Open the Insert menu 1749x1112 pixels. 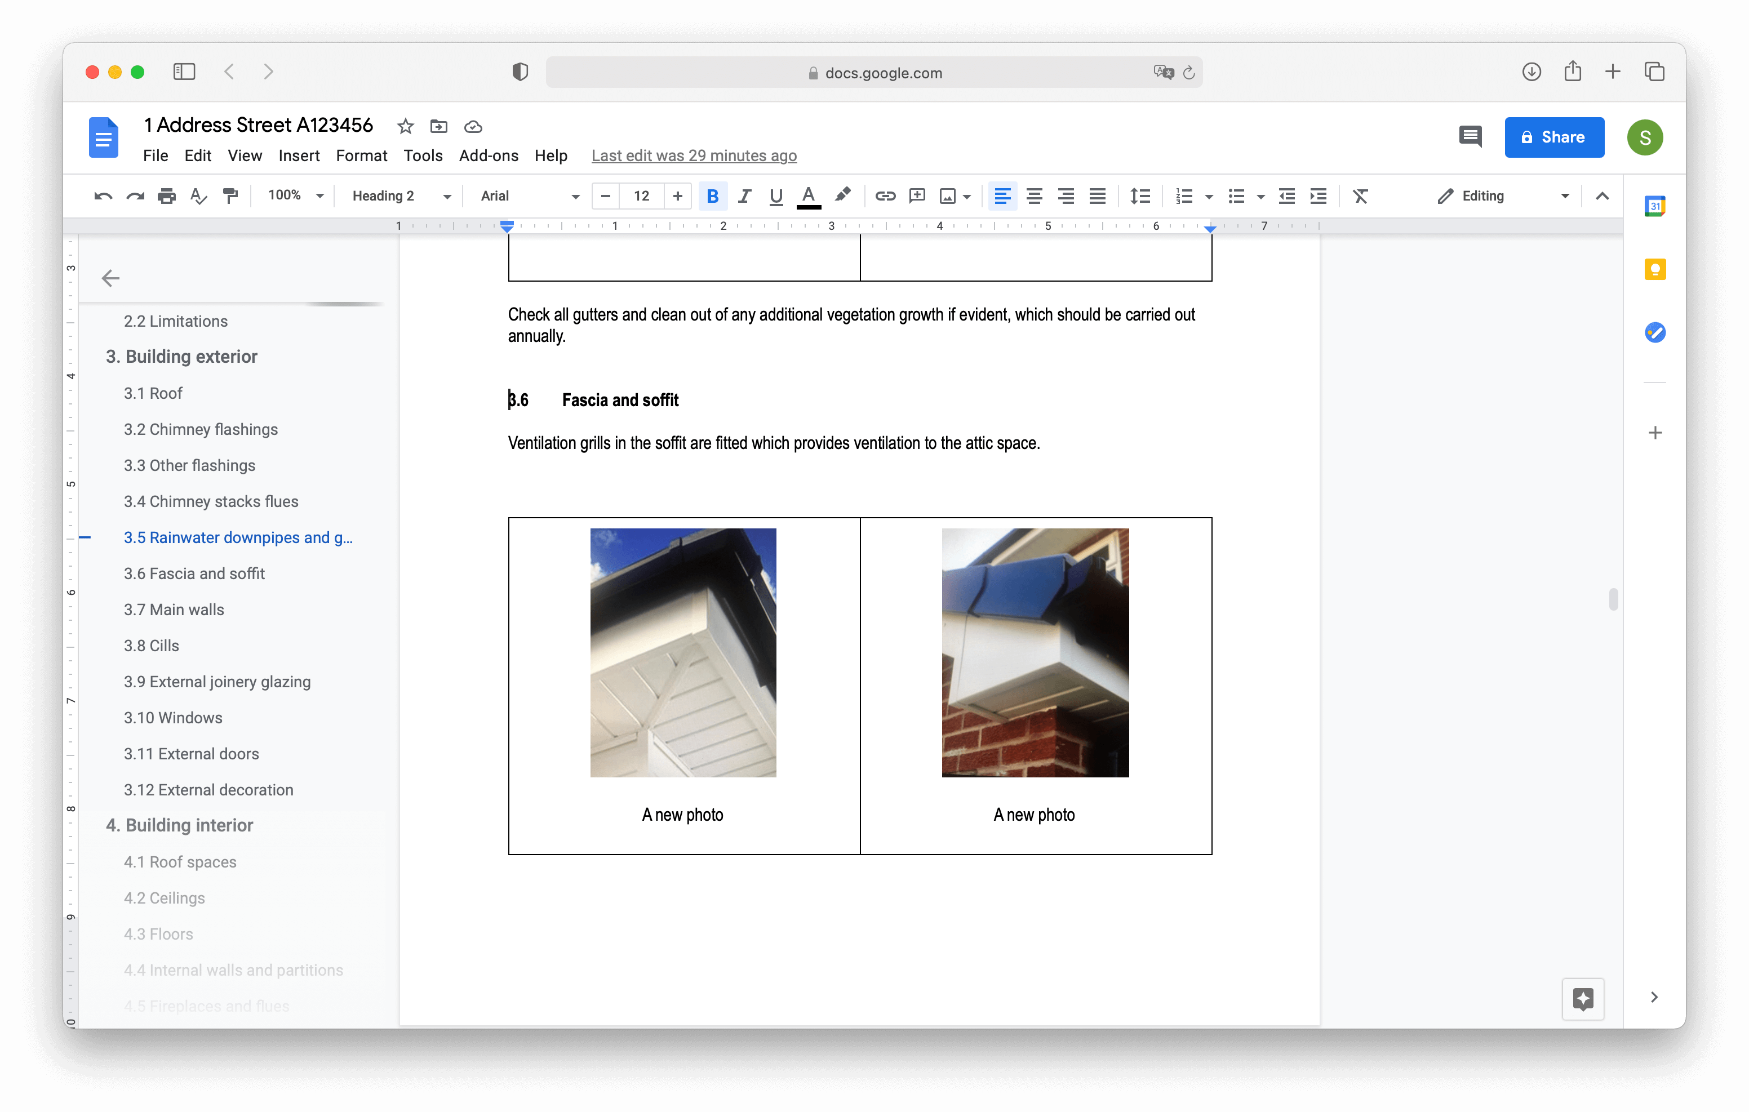[299, 155]
